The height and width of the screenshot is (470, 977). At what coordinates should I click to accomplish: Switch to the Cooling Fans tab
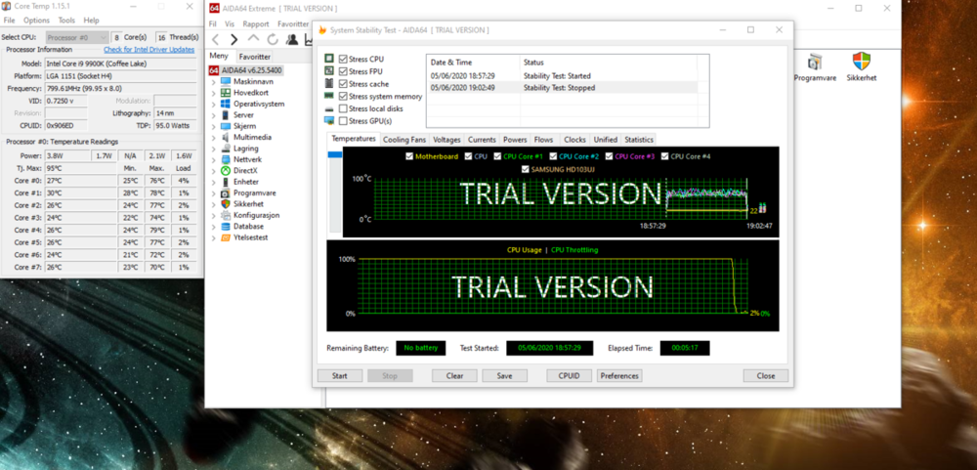(x=404, y=140)
